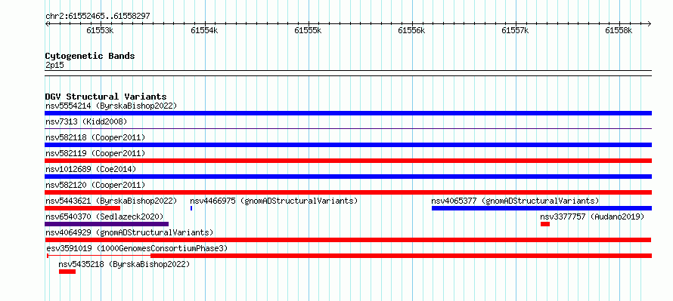This screenshot has width=673, height=301.
Task: Click the 61556k ruler tick label
Action: pos(411,31)
